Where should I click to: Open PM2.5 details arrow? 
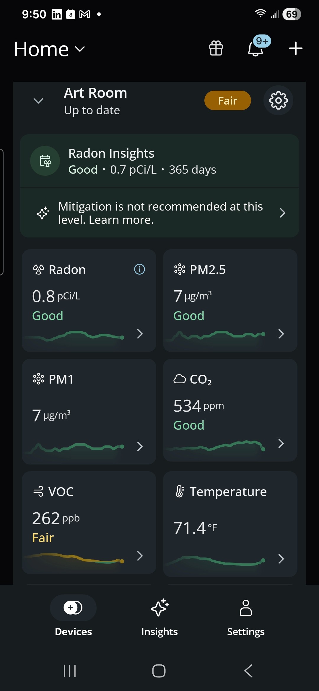[281, 334]
